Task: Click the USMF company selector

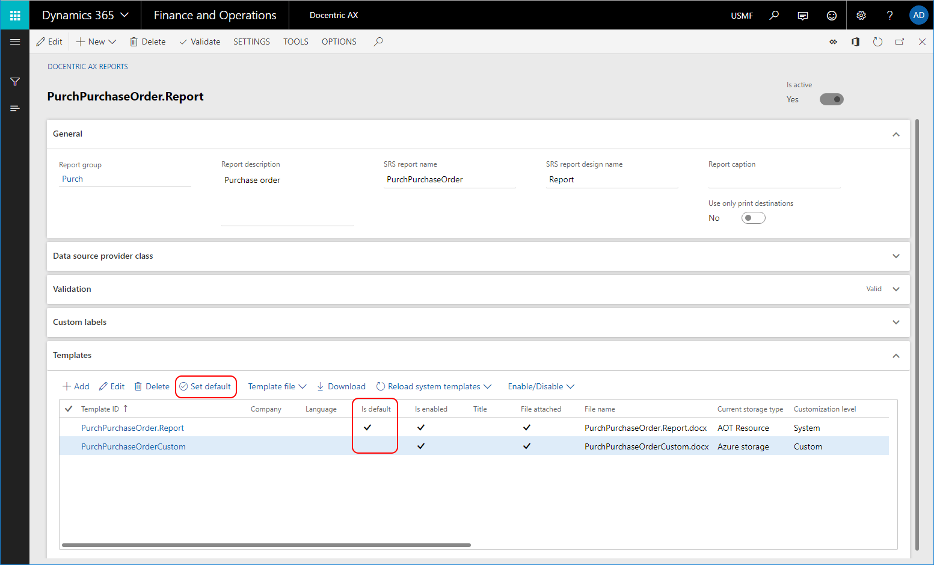Action: (742, 16)
